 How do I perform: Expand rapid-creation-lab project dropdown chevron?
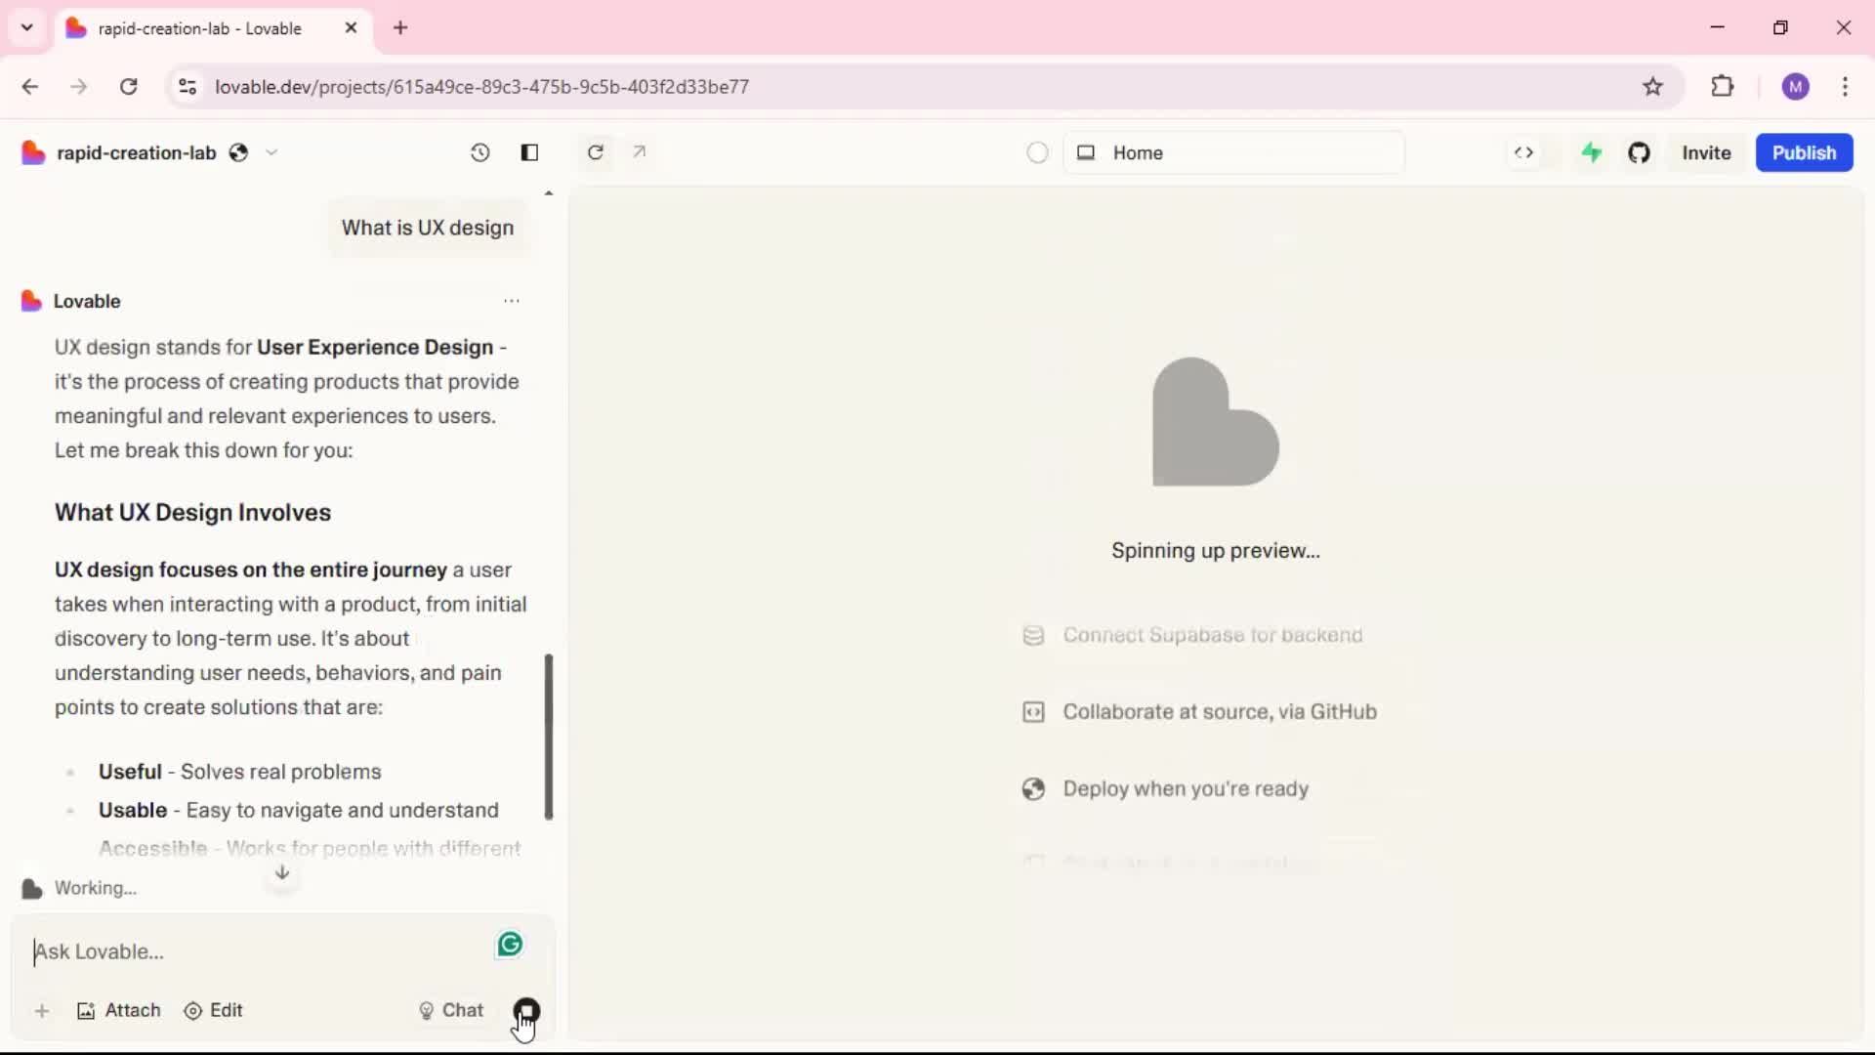coord(272,152)
